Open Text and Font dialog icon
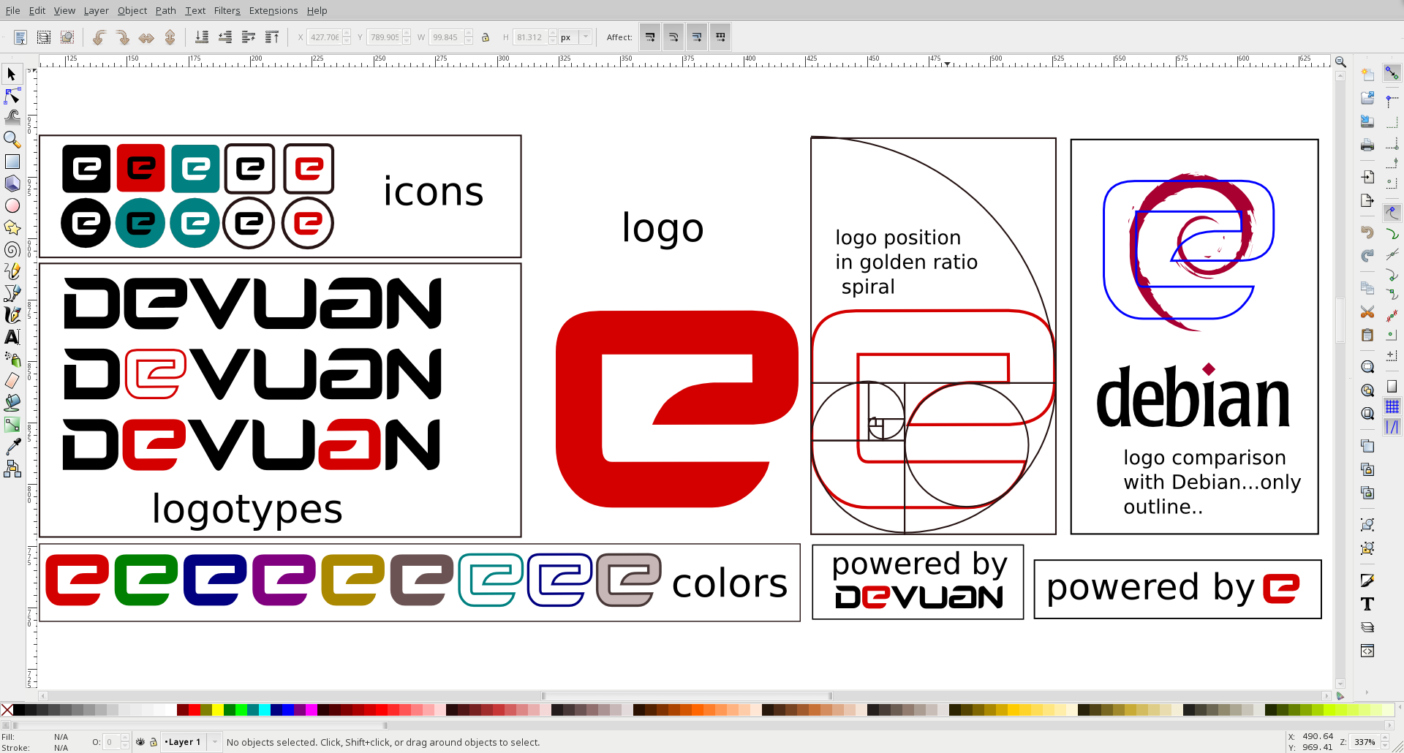1404x753 pixels. click(x=1367, y=604)
